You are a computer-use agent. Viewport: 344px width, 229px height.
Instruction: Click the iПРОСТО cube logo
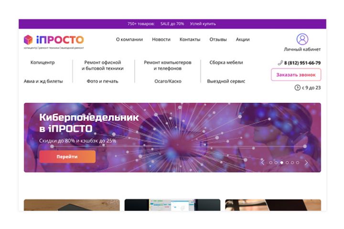coord(28,40)
